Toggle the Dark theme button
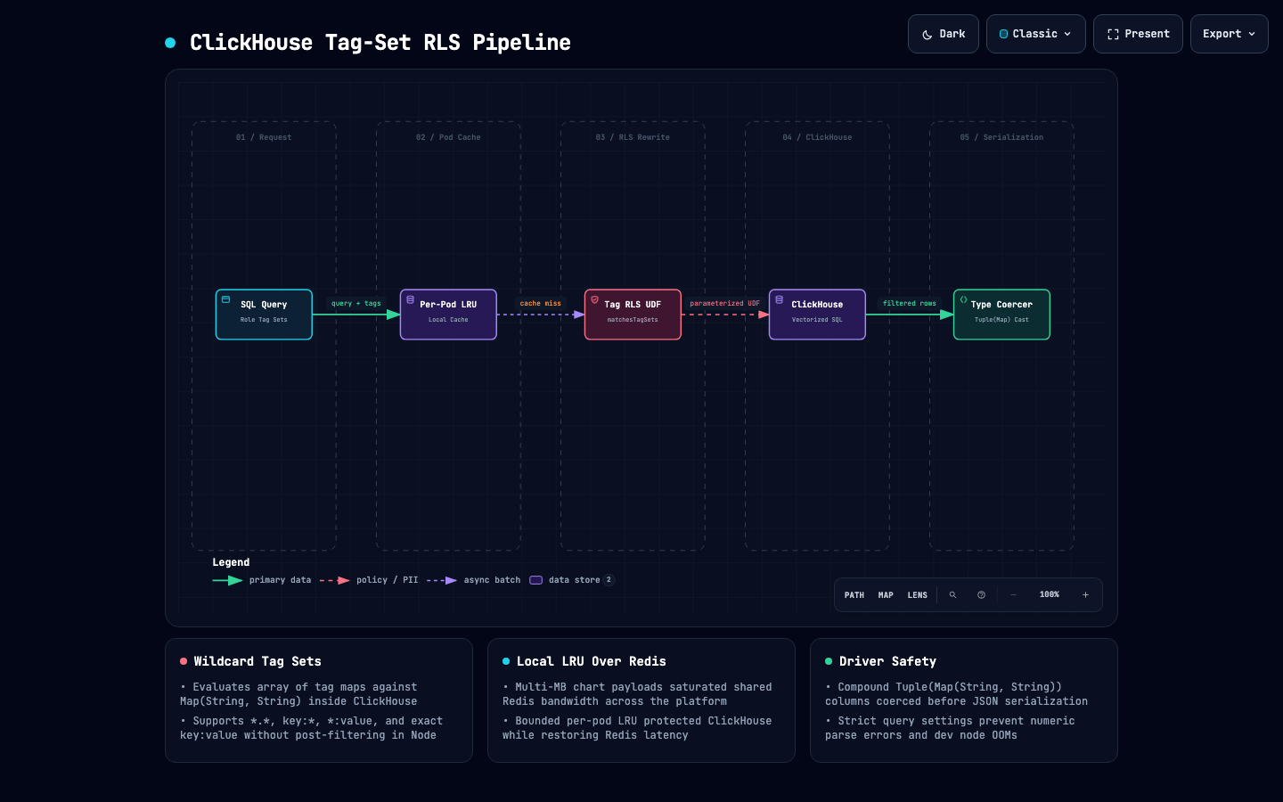Screen dimensions: 1283x802 (x=944, y=34)
